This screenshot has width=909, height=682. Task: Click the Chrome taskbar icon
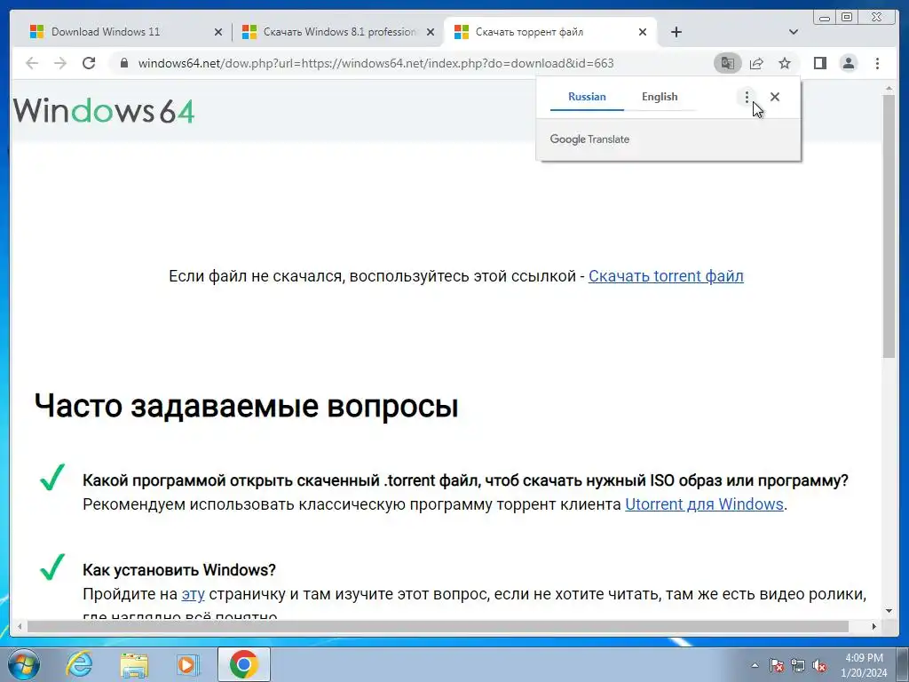coord(243,664)
